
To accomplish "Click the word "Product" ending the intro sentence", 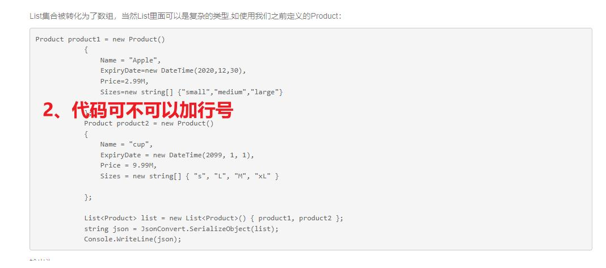I will point(325,16).
